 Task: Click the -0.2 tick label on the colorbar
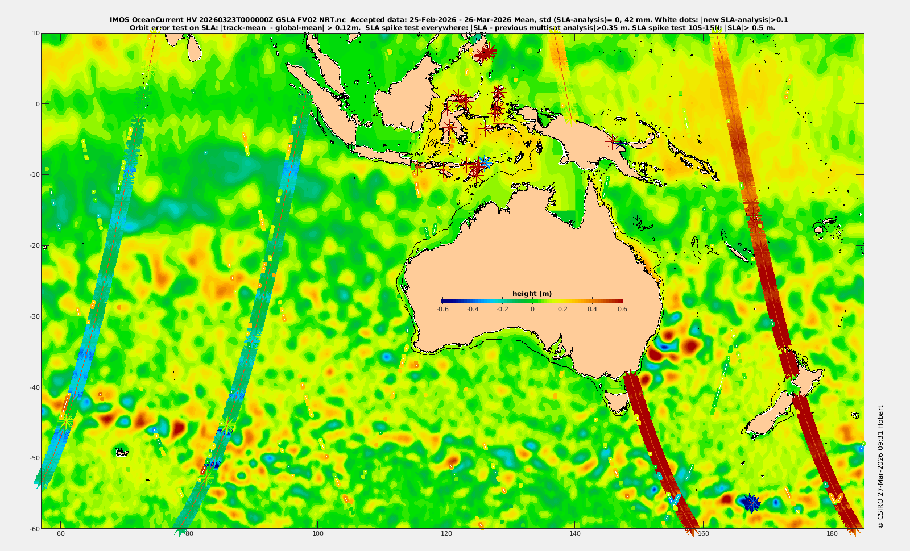502,309
